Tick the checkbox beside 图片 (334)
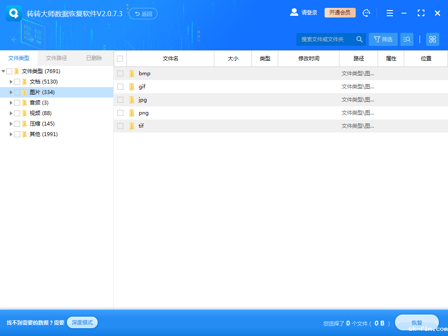Viewport: 448px width, 336px height. 17,92
